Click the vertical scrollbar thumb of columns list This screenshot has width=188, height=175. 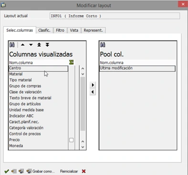[83, 104]
